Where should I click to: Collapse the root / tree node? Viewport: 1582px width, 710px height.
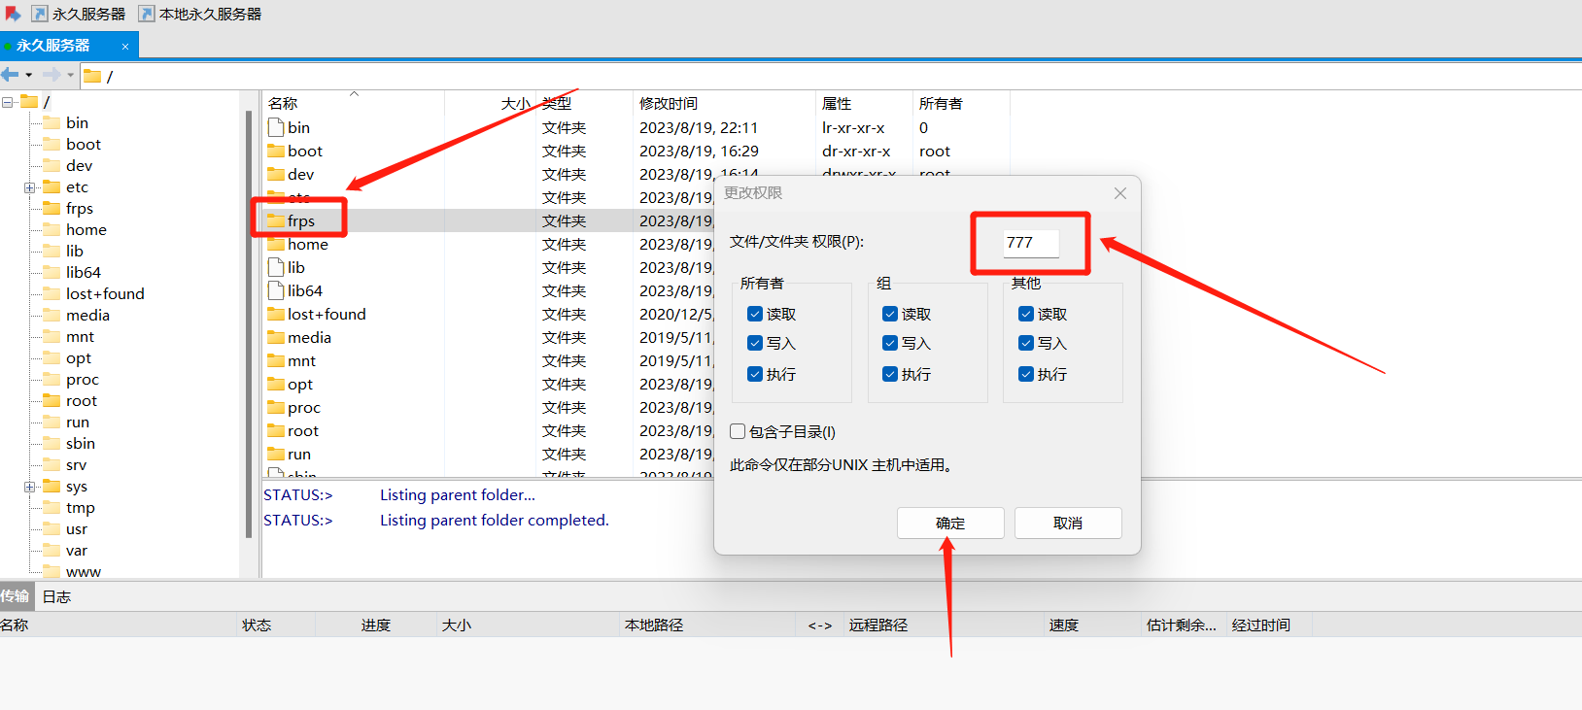8,102
